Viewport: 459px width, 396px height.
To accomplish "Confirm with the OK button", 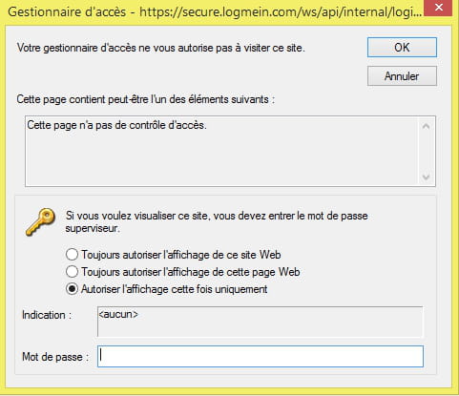I will (402, 48).
